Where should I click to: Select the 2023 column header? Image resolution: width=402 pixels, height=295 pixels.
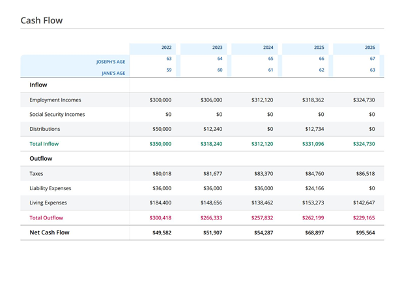(217, 48)
